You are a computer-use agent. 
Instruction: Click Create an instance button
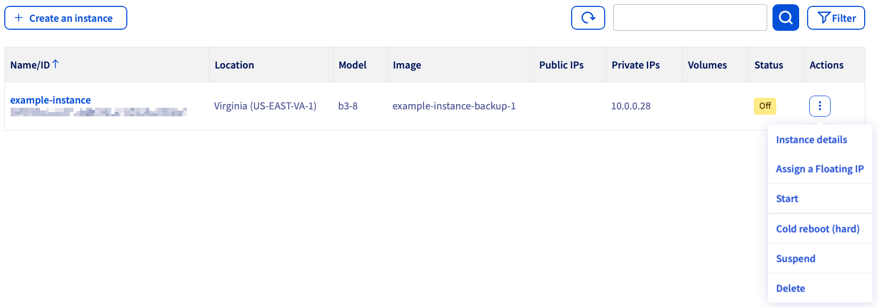[66, 18]
